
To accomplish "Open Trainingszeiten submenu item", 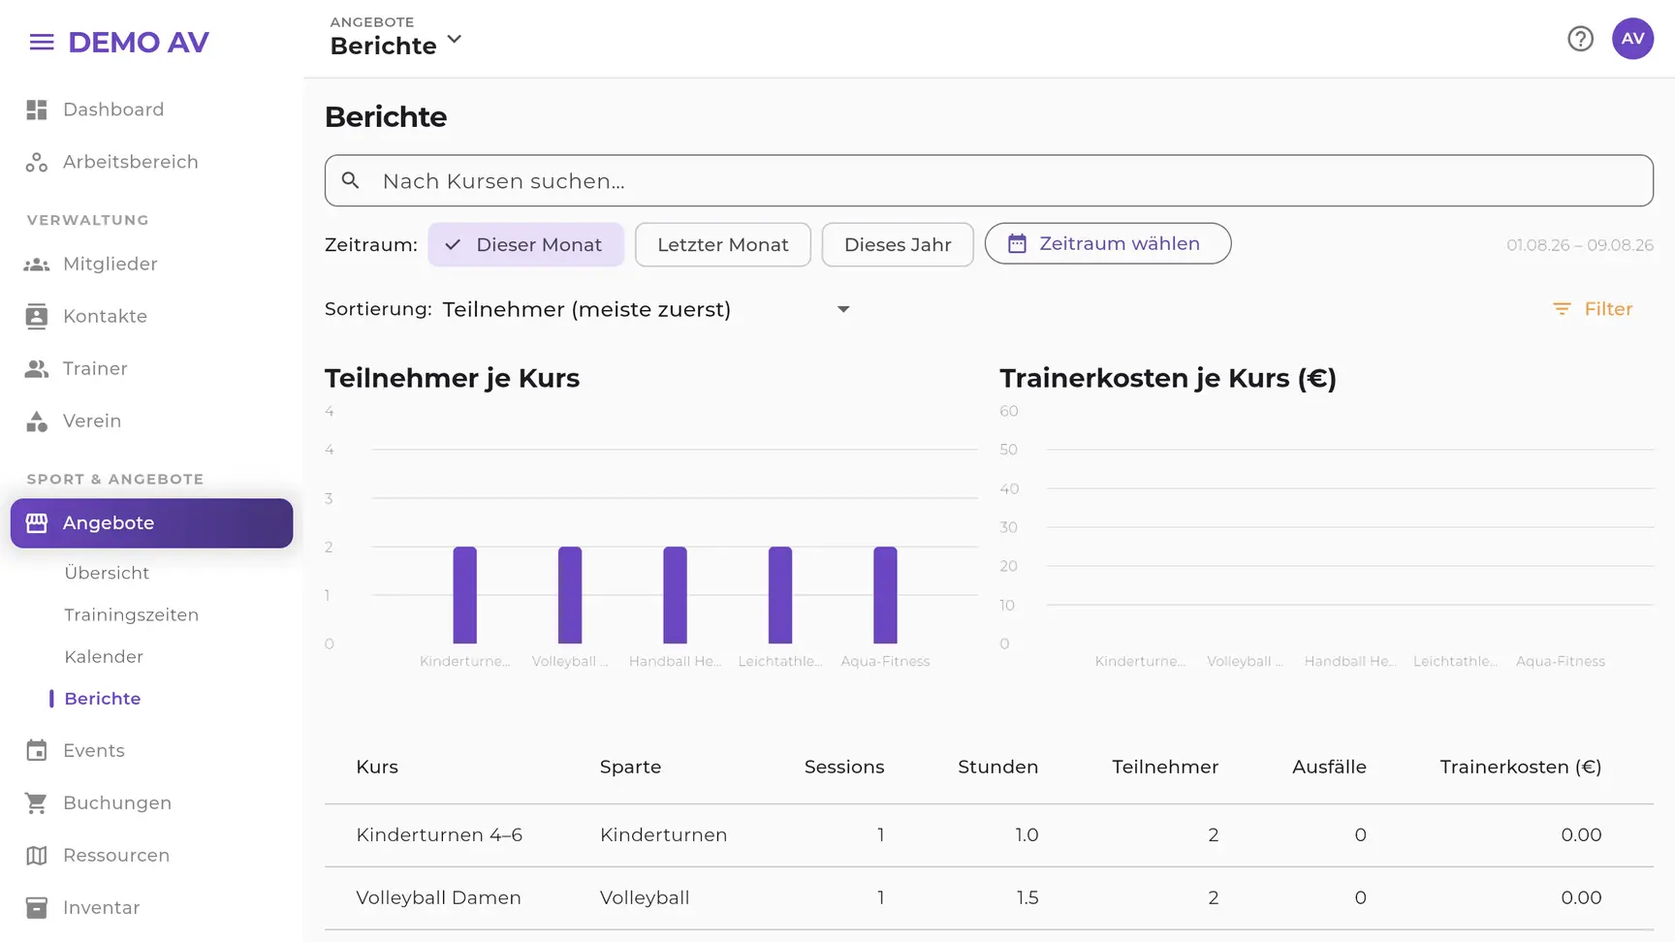I will (132, 614).
